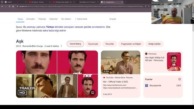Click the page vertical scrollbar thumb
The image size is (194, 109).
coord(193,28)
